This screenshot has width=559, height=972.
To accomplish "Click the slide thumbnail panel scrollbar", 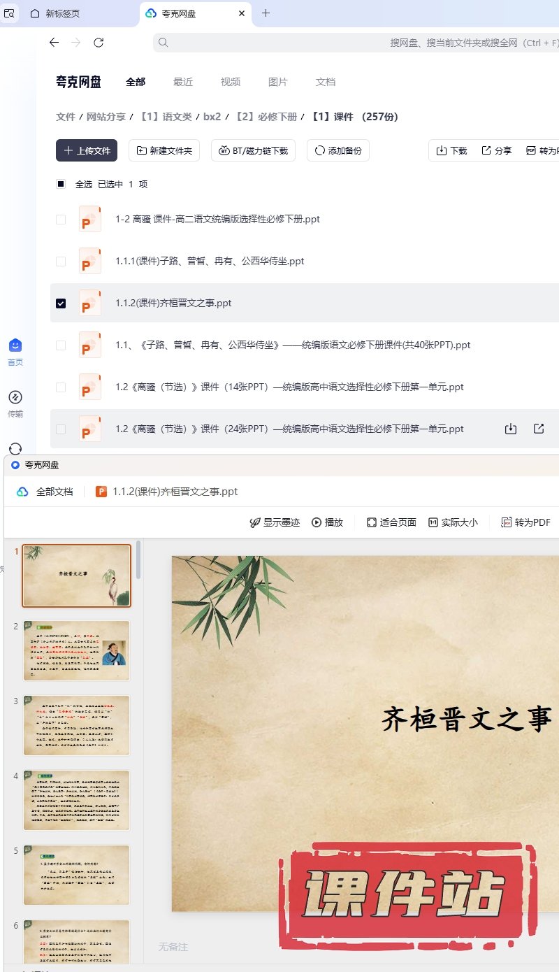I will pyautogui.click(x=138, y=559).
